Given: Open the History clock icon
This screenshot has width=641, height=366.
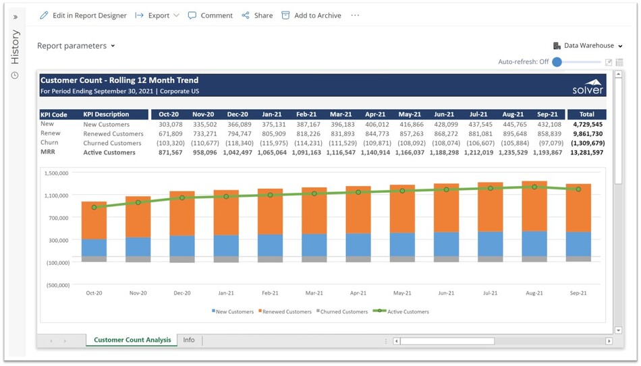Looking at the screenshot, I should point(15,75).
